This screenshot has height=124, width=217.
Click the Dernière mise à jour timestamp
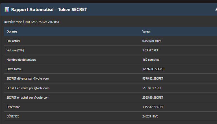(31, 22)
